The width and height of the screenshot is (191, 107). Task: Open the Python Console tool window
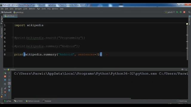pyautogui.click(x=33, y=101)
